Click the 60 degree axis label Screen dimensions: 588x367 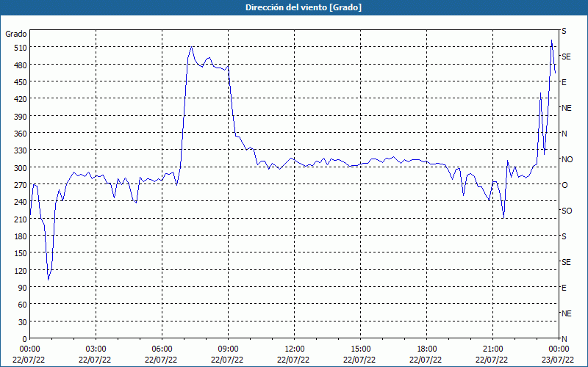[x=22, y=305]
